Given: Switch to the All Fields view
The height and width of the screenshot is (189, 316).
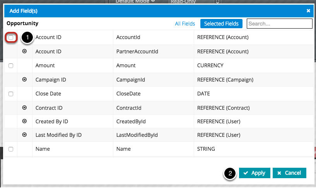Looking at the screenshot, I should (185, 24).
